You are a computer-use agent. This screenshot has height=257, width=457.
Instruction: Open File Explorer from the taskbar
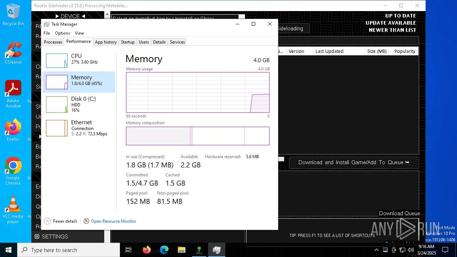182,250
